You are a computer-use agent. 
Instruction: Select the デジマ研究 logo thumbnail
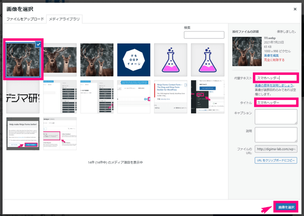[23, 97]
